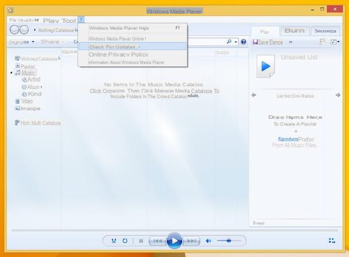Switch to Now Playing mode icon
349x257 pixels.
click(x=332, y=240)
